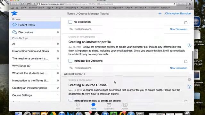
Task: Click No Discussions below Instructor Bio Directions
Action: point(83,68)
